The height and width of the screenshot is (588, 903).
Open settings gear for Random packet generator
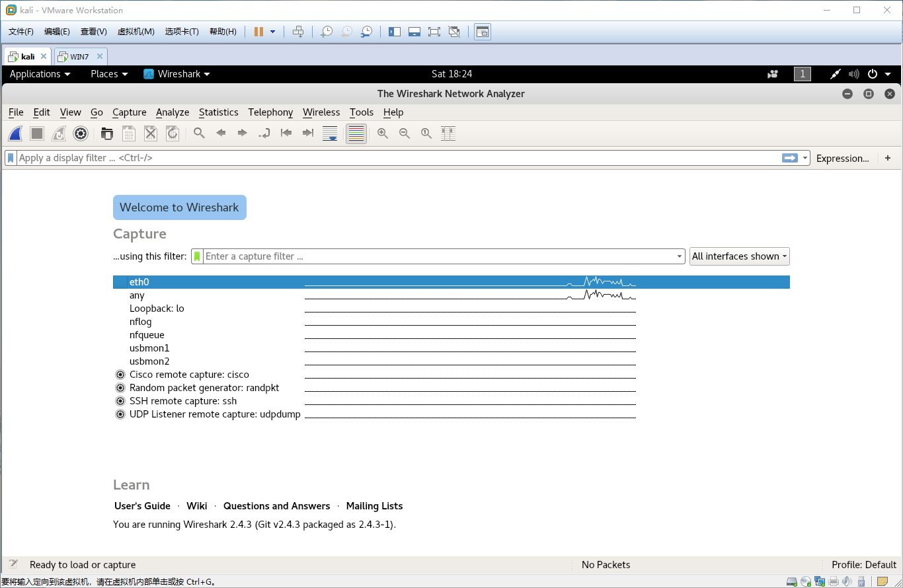(x=120, y=388)
